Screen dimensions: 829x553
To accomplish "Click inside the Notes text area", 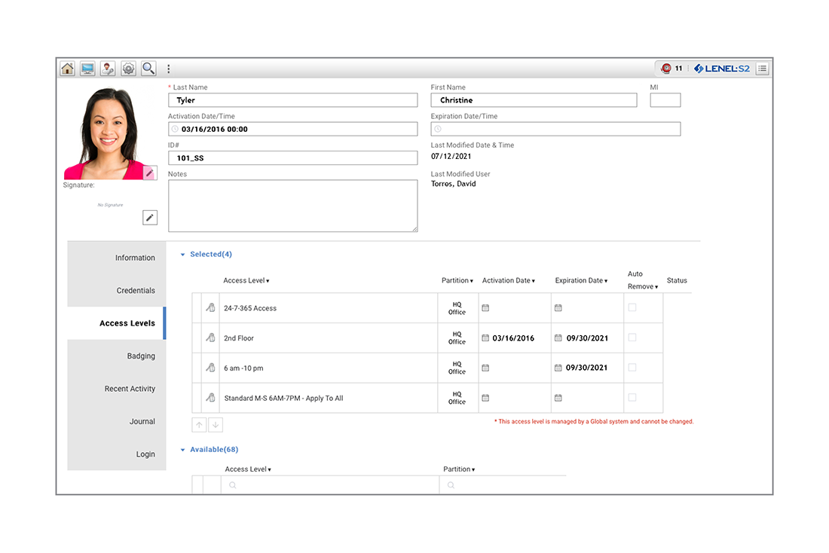I will tap(293, 206).
